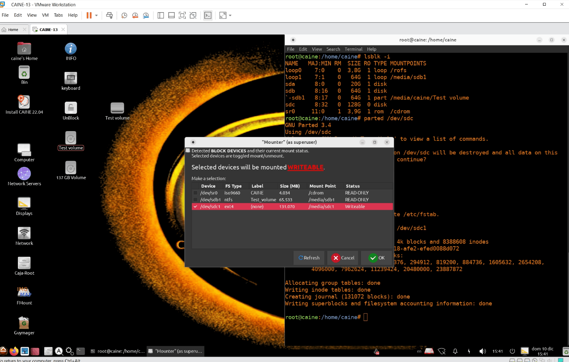Expand the stretch guest dropdown arrow

(x=230, y=15)
